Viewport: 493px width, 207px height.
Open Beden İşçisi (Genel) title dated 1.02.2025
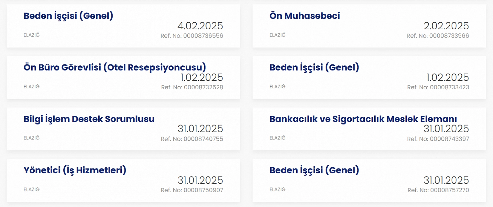click(314, 68)
